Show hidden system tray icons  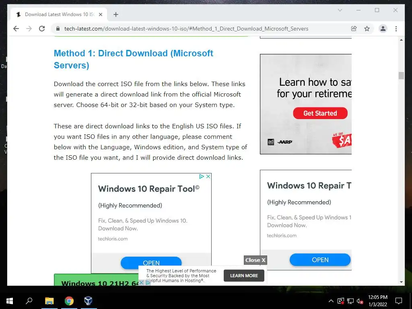coord(331,301)
